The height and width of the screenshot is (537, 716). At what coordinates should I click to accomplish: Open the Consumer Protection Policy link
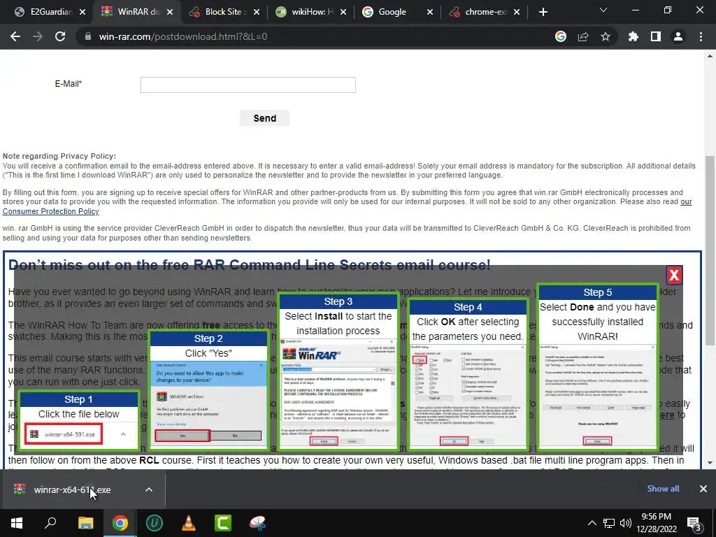(x=50, y=211)
